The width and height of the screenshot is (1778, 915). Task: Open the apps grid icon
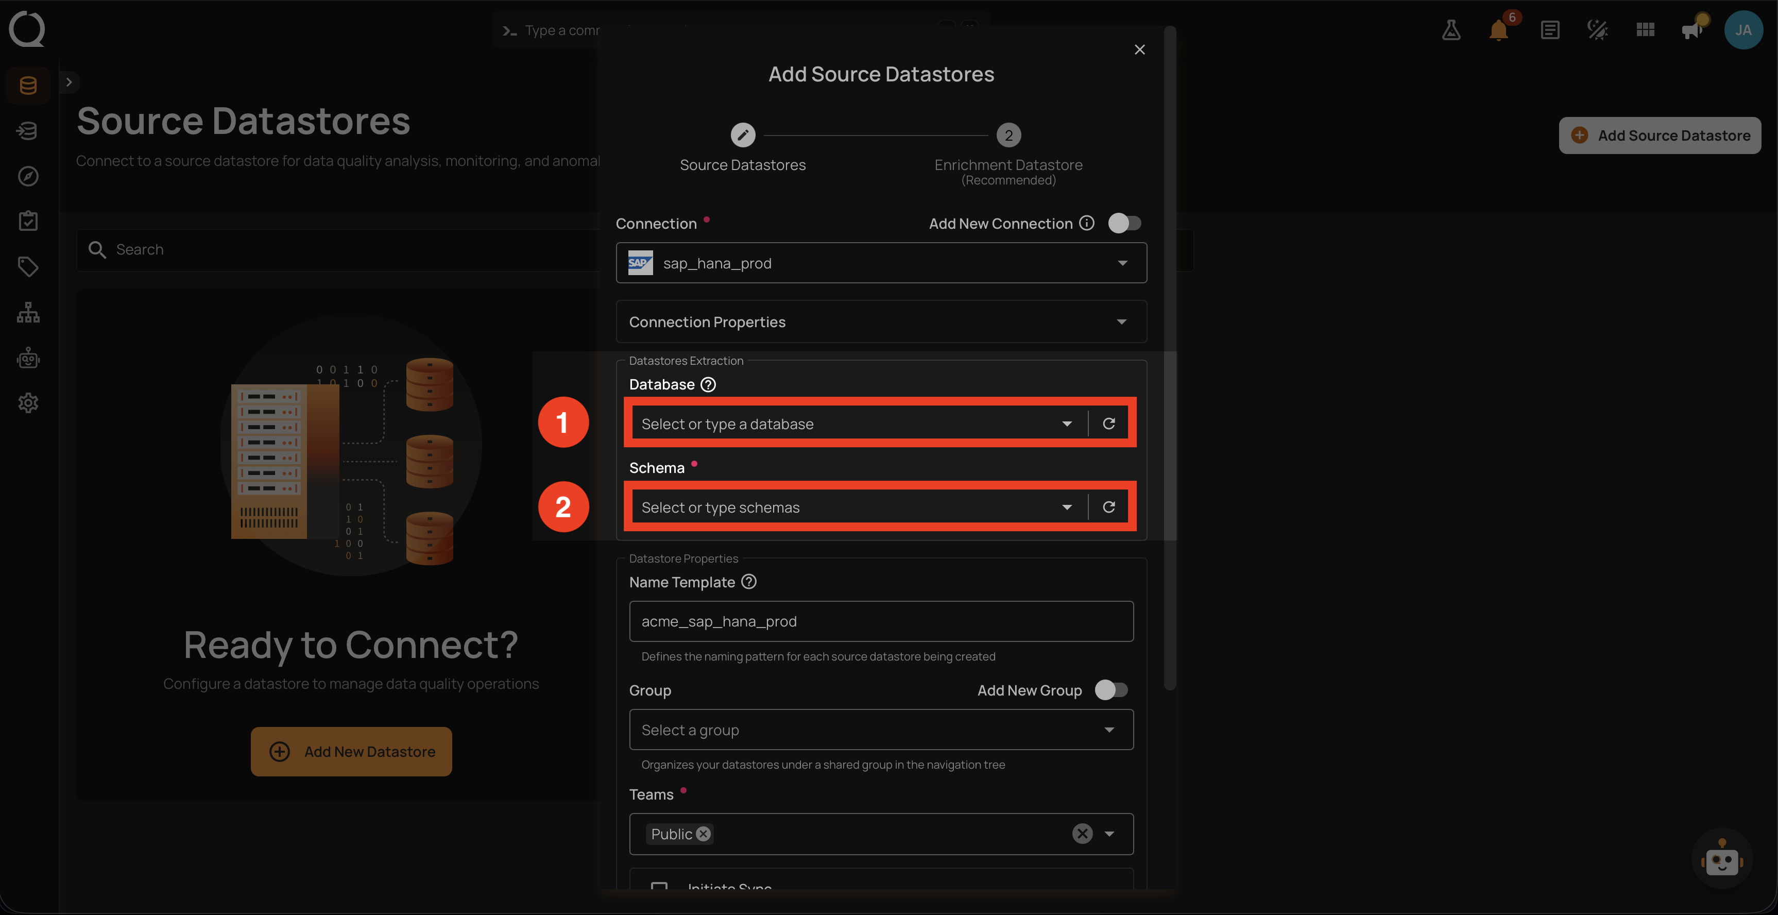[x=1646, y=30]
